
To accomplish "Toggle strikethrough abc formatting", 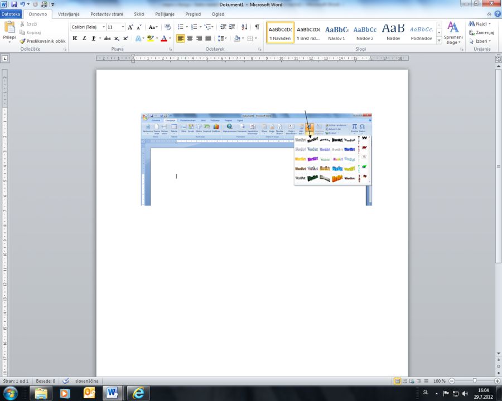I will (107, 38).
